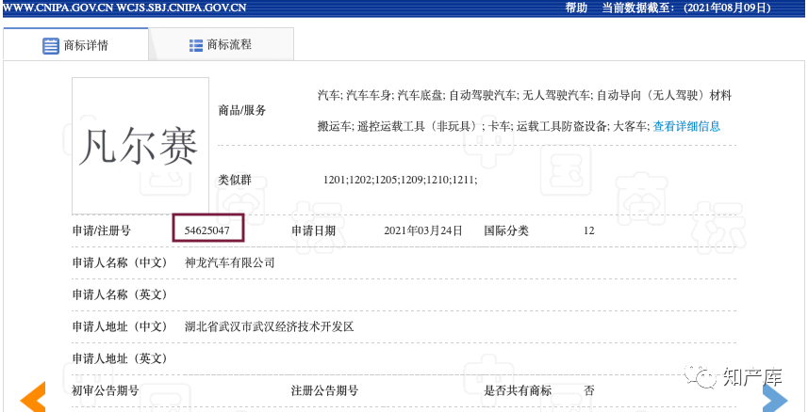Click the 申请人地址（英文） label

pos(120,358)
